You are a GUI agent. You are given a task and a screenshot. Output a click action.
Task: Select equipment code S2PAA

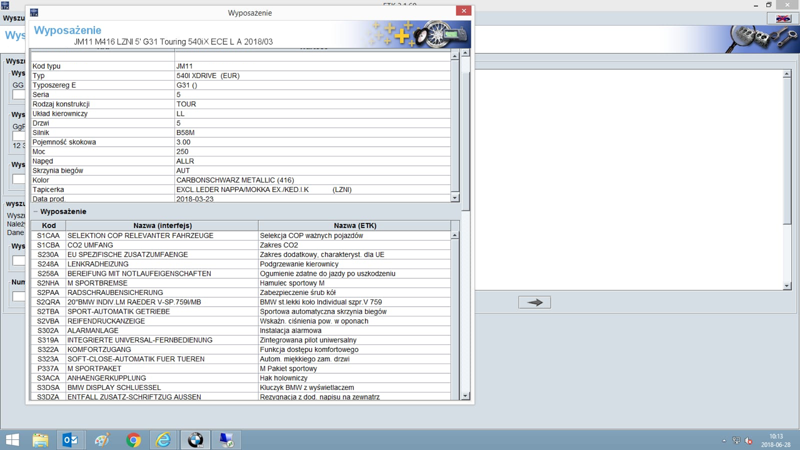click(48, 292)
